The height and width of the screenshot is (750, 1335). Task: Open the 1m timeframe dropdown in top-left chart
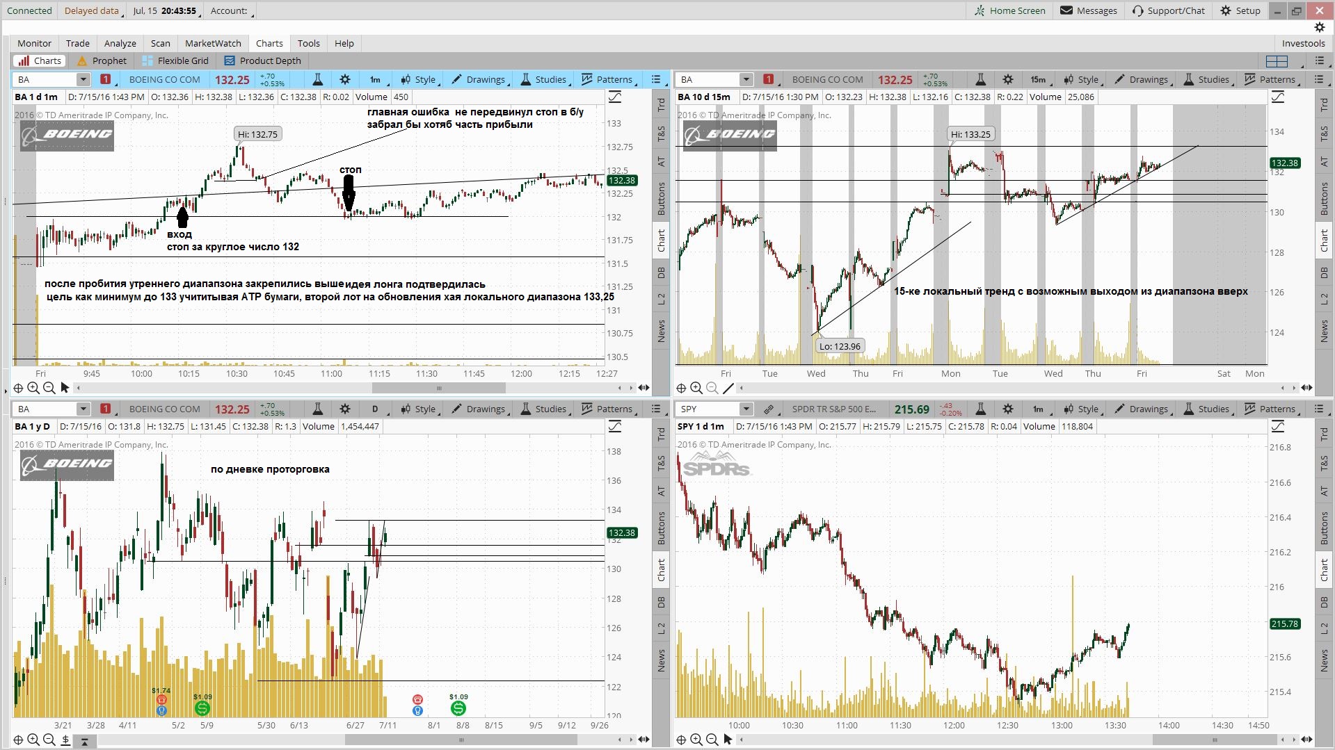coord(376,79)
